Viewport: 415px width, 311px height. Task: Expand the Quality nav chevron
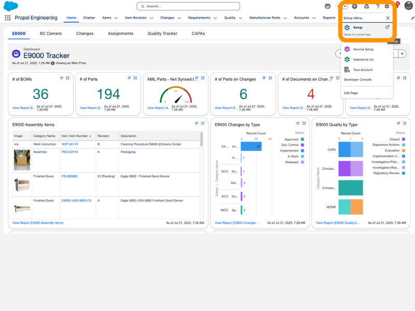point(240,18)
